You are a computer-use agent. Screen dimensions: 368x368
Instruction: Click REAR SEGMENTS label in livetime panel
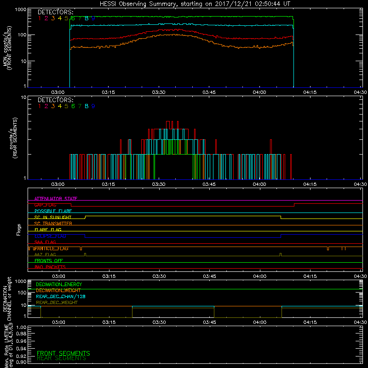coord(62,358)
